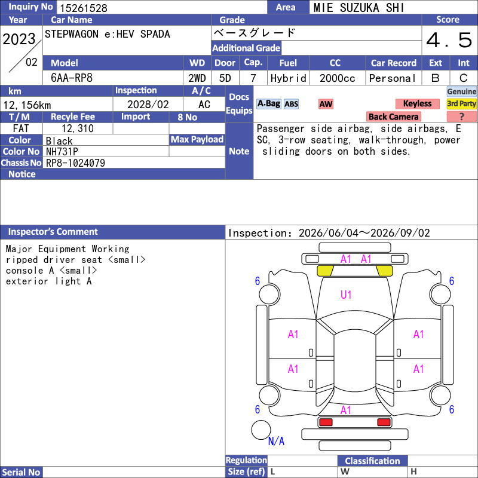Select inquiry number 15261528
This screenshot has height=478, width=478.
pos(84,8)
